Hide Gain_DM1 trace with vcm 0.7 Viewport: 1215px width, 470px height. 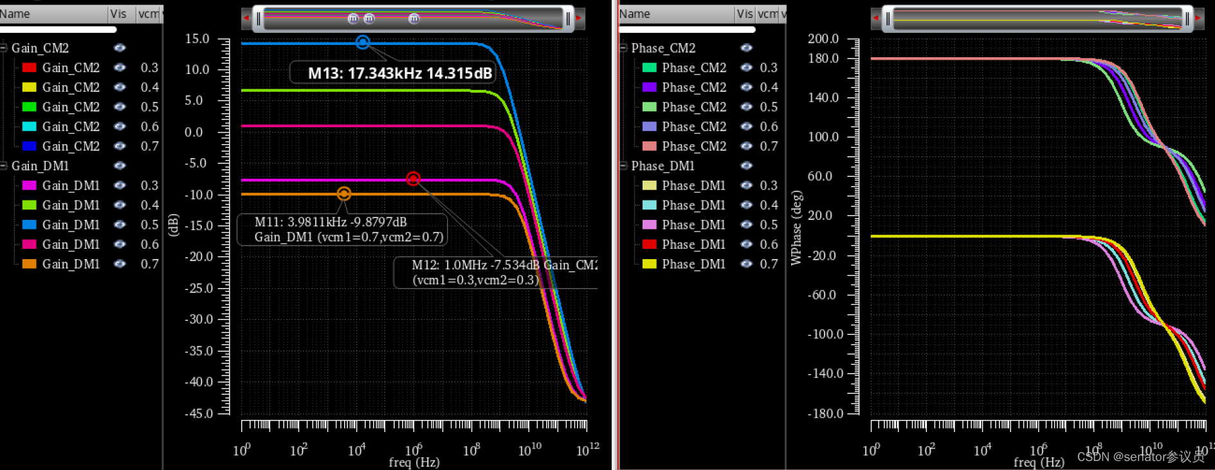point(120,264)
